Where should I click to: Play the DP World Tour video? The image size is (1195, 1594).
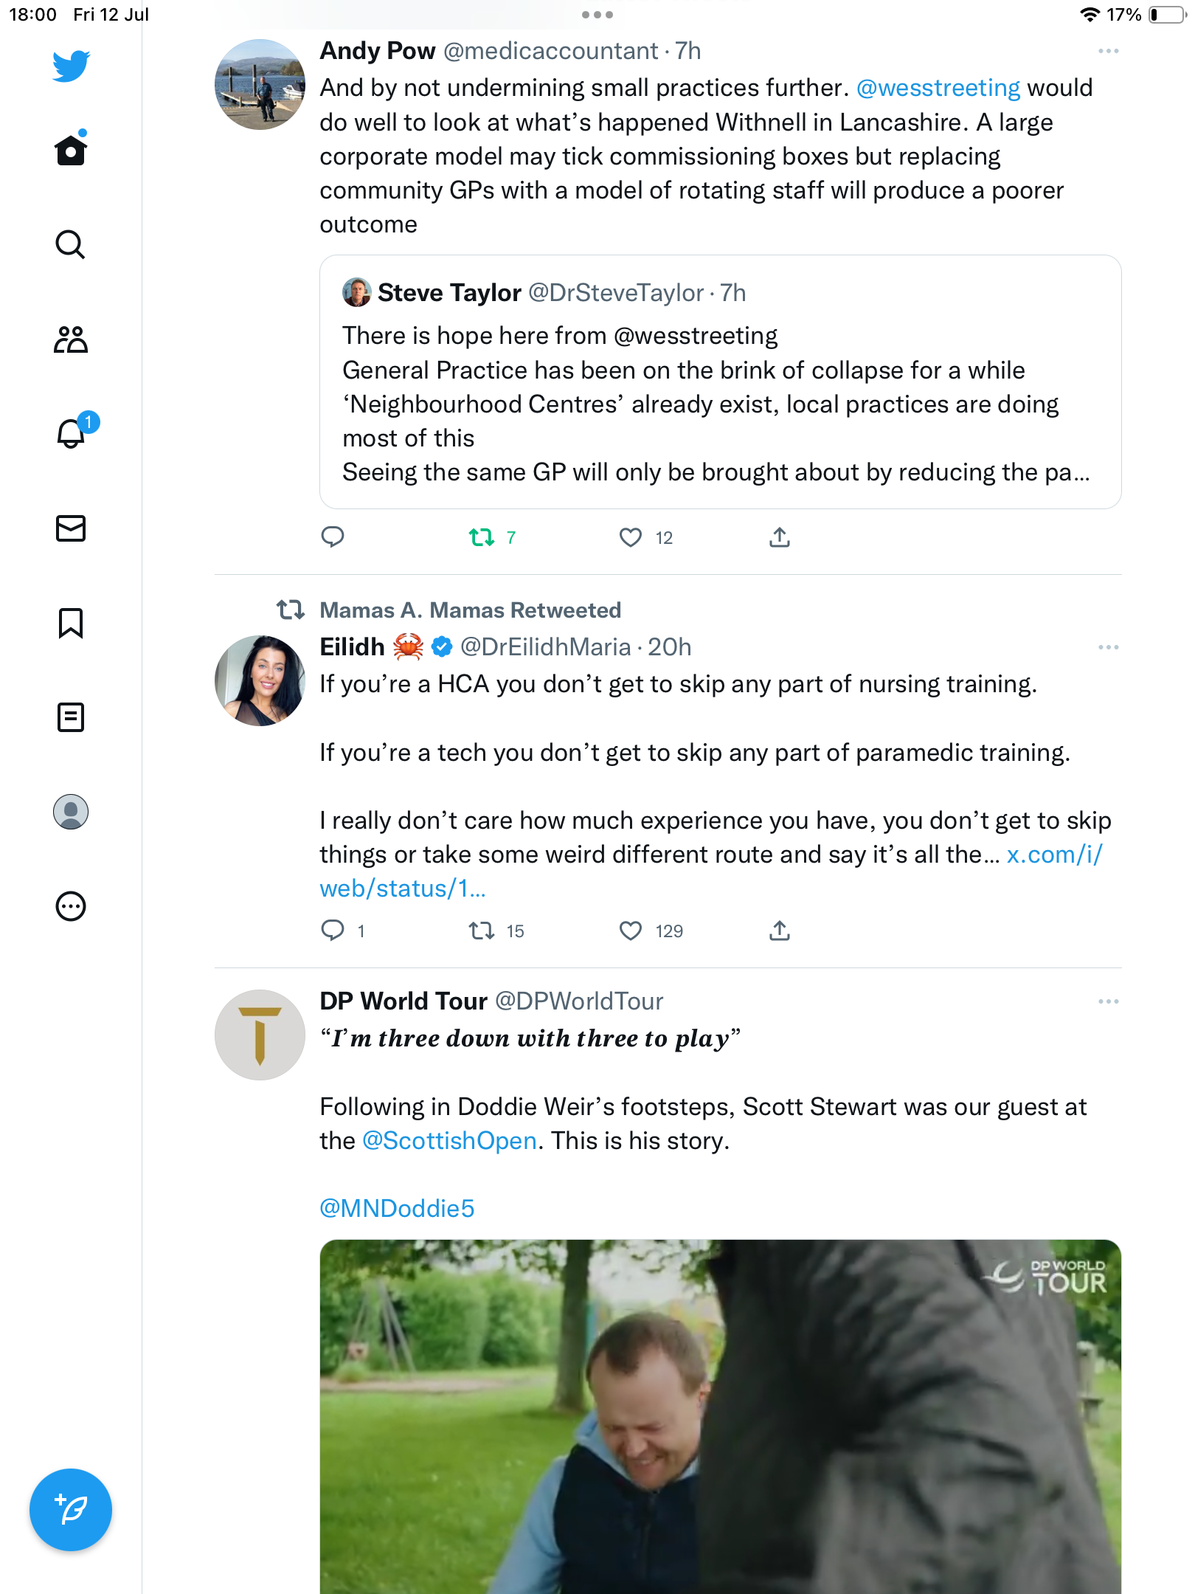point(720,1417)
